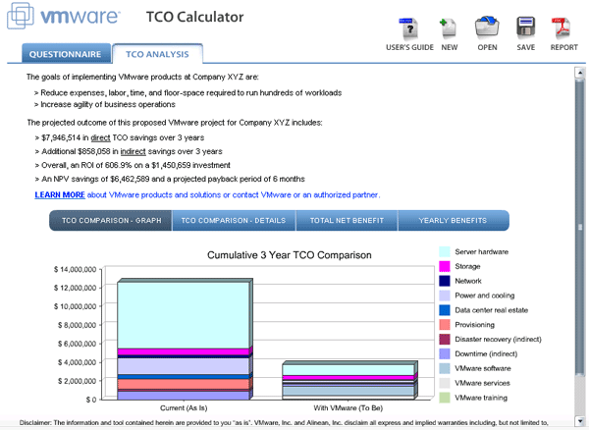Click the Downtime (indirect) legend swatch
Viewport: 589px width, 430px height.
[445, 353]
